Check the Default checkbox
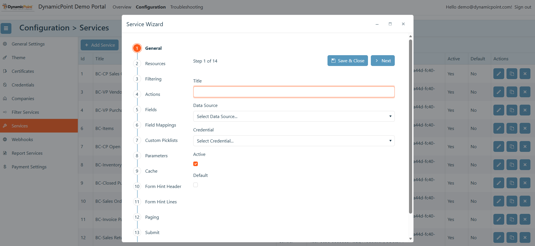The image size is (535, 246). click(196, 185)
